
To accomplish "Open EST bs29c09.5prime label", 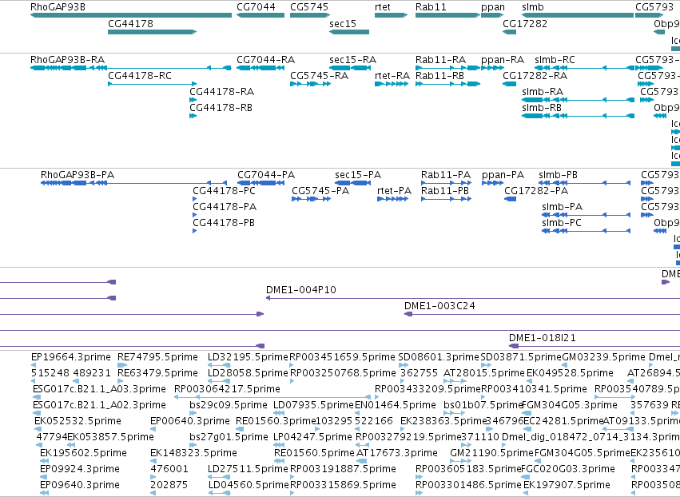I will point(228,405).
